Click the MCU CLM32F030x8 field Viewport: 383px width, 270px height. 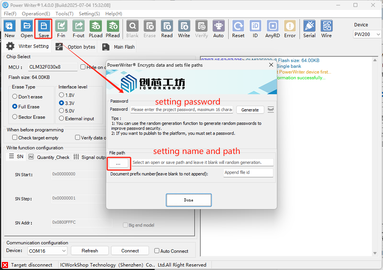(53, 67)
